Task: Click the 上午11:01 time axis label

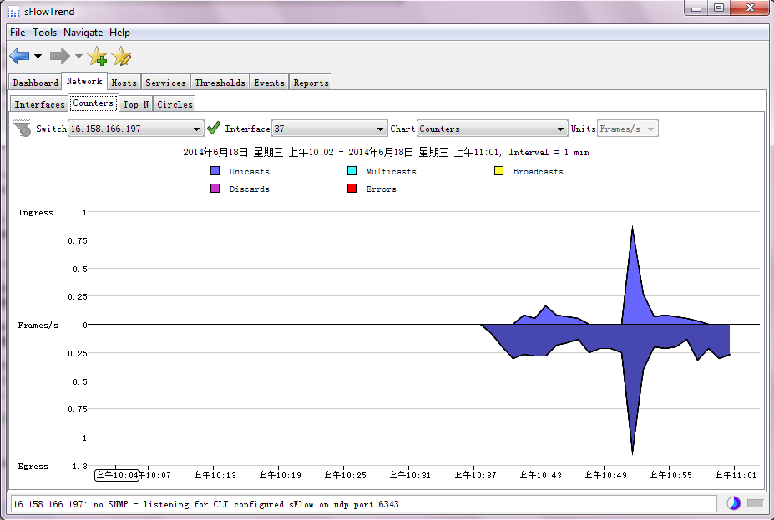Action: 736,475
